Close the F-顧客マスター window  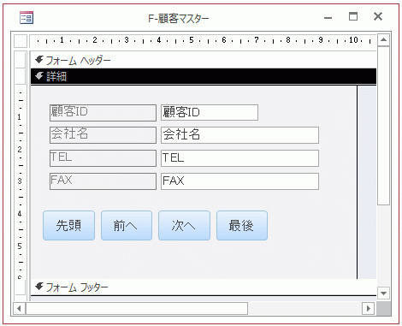click(378, 16)
